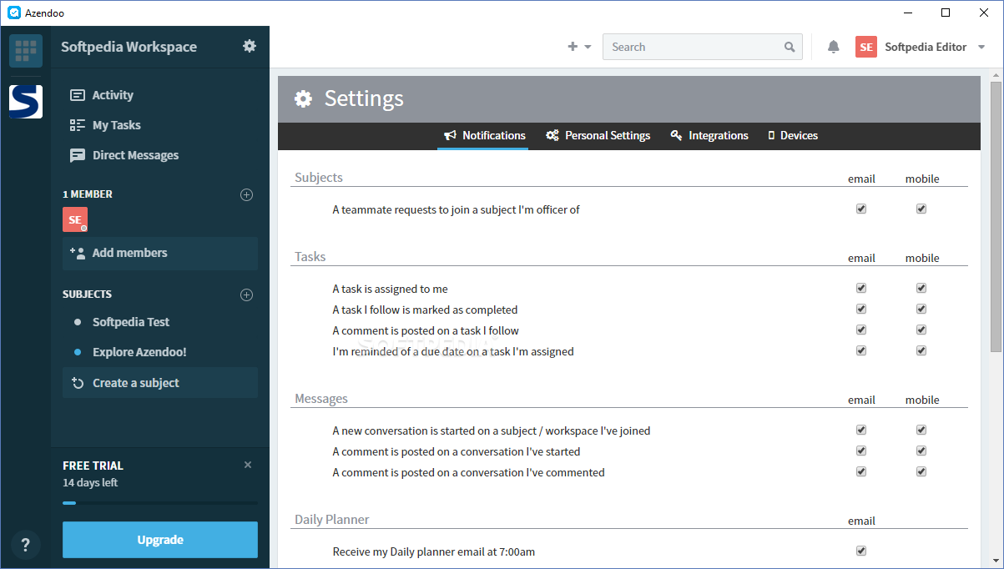Click the scrollbar up arrow
This screenshot has width=1004, height=569.
pos(996,75)
